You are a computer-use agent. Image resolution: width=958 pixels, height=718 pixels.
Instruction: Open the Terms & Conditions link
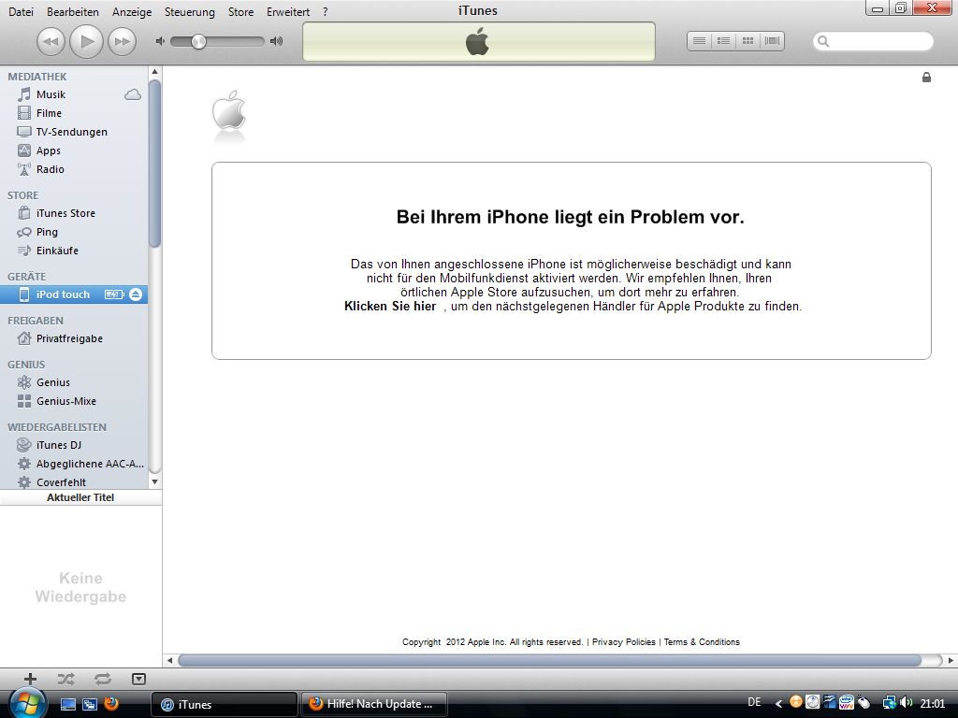pyautogui.click(x=702, y=641)
